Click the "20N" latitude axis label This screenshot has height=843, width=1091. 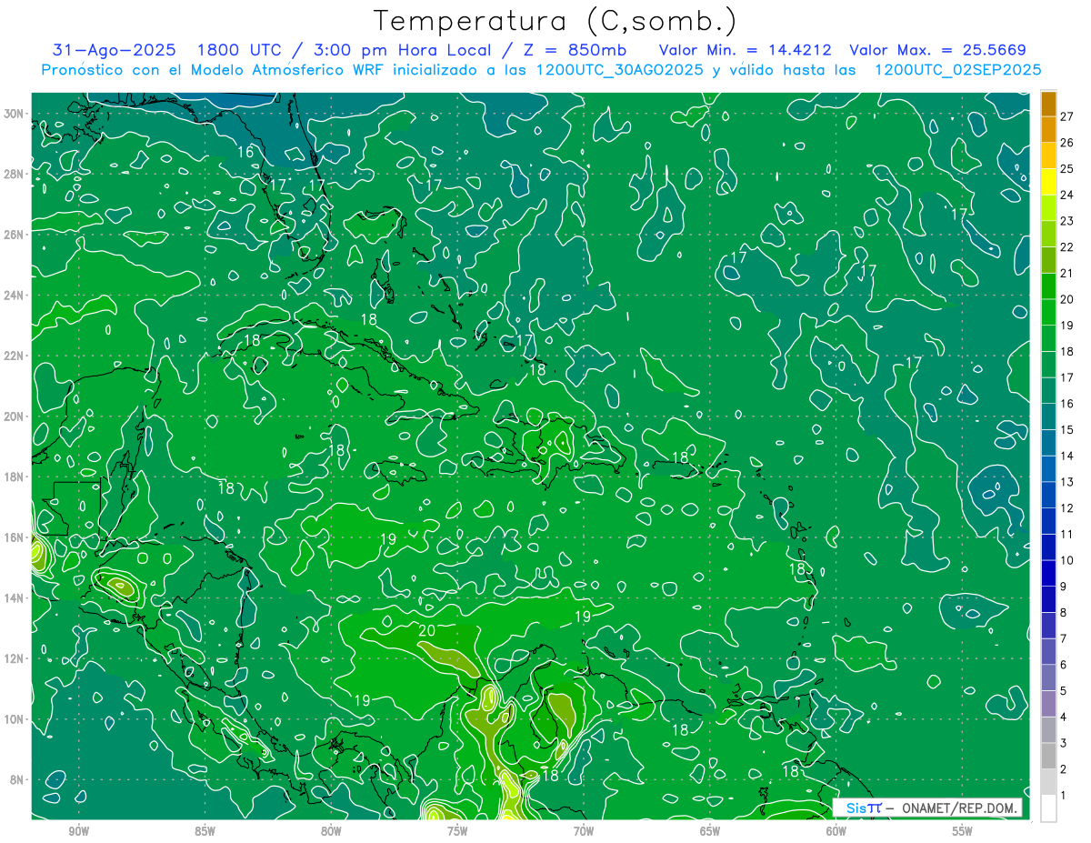click(x=15, y=416)
